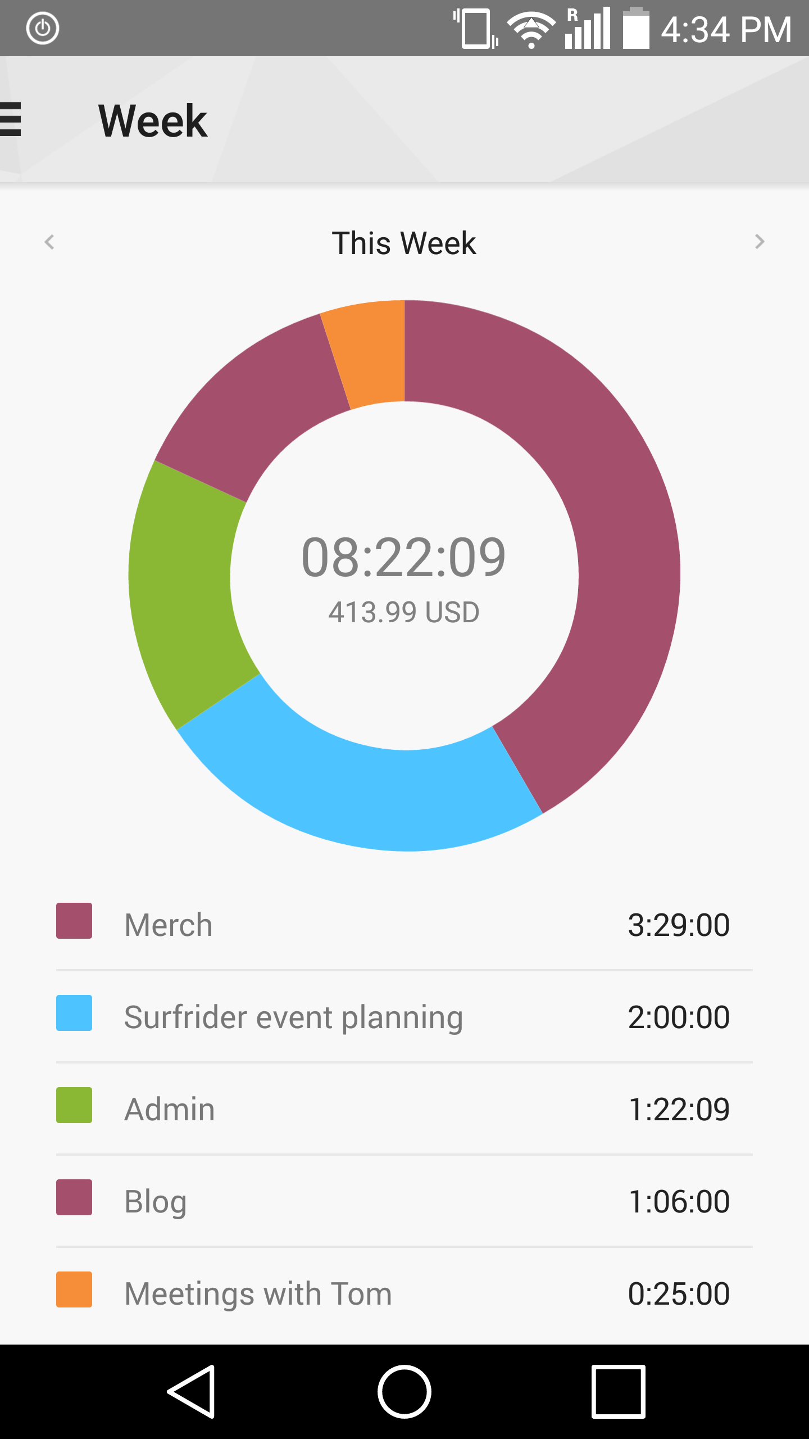Tap the Android back navigation button
This screenshot has width=809, height=1439.
192,1392
